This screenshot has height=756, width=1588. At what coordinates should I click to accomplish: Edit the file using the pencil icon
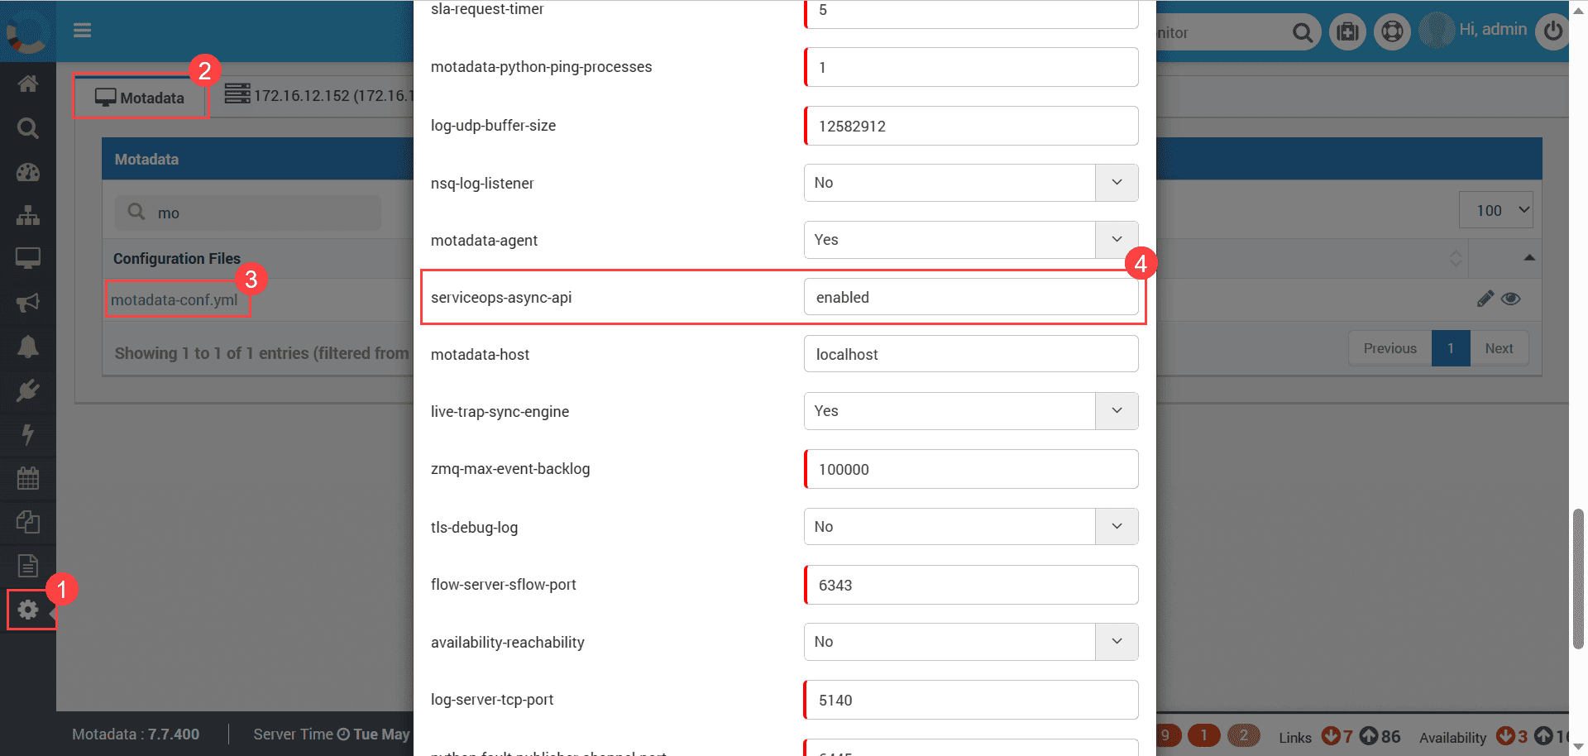(1485, 299)
